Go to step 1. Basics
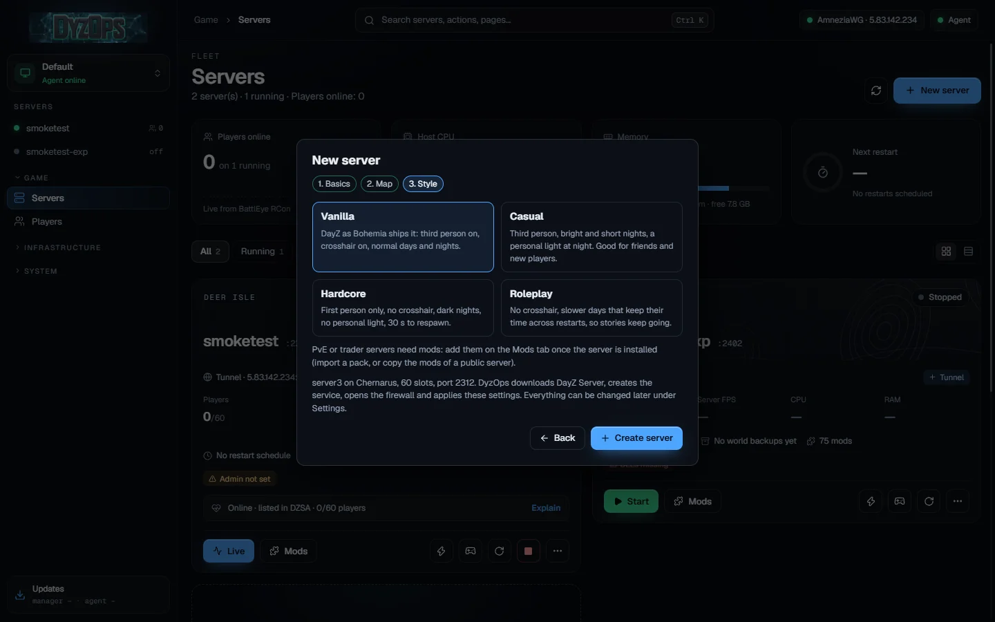995x622 pixels. pyautogui.click(x=334, y=184)
